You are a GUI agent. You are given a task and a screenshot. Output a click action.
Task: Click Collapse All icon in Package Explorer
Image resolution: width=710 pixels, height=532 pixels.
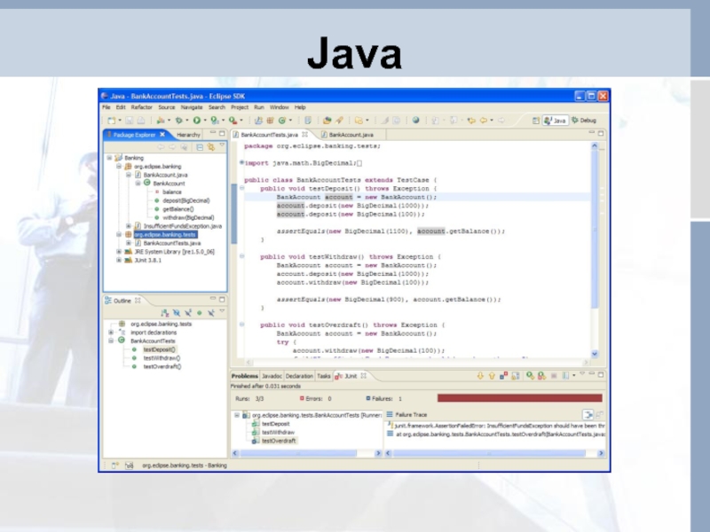pyautogui.click(x=200, y=147)
